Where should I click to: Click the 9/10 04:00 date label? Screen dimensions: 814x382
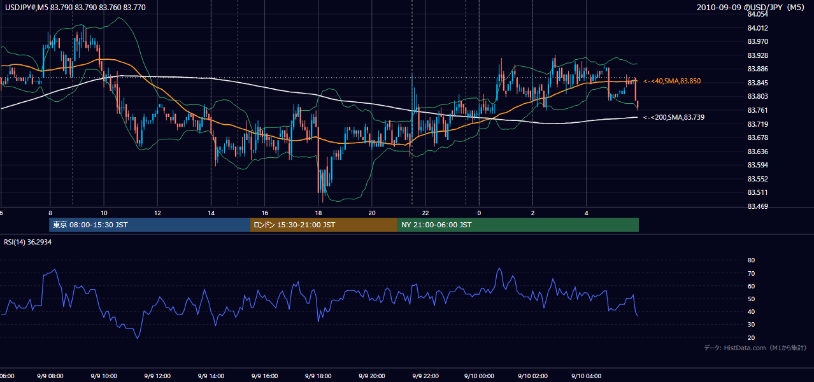point(586,376)
